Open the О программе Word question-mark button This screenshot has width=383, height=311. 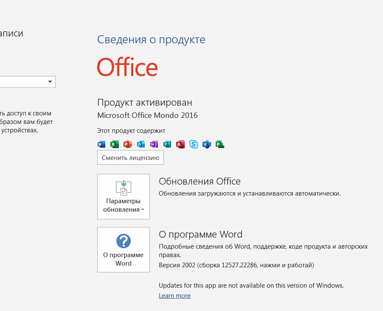[124, 249]
